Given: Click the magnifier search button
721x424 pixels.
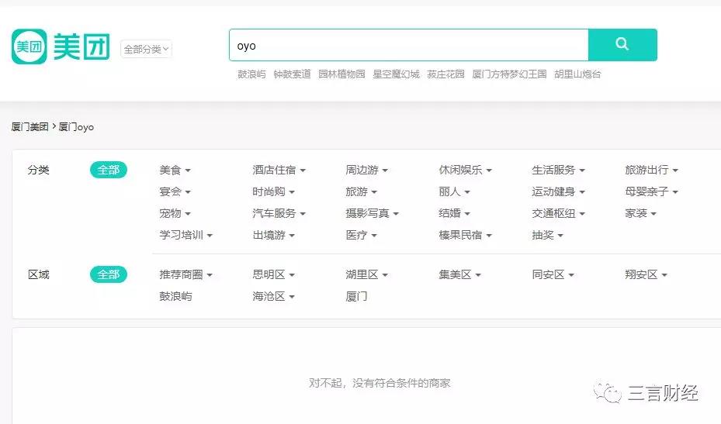Looking at the screenshot, I should point(622,44).
